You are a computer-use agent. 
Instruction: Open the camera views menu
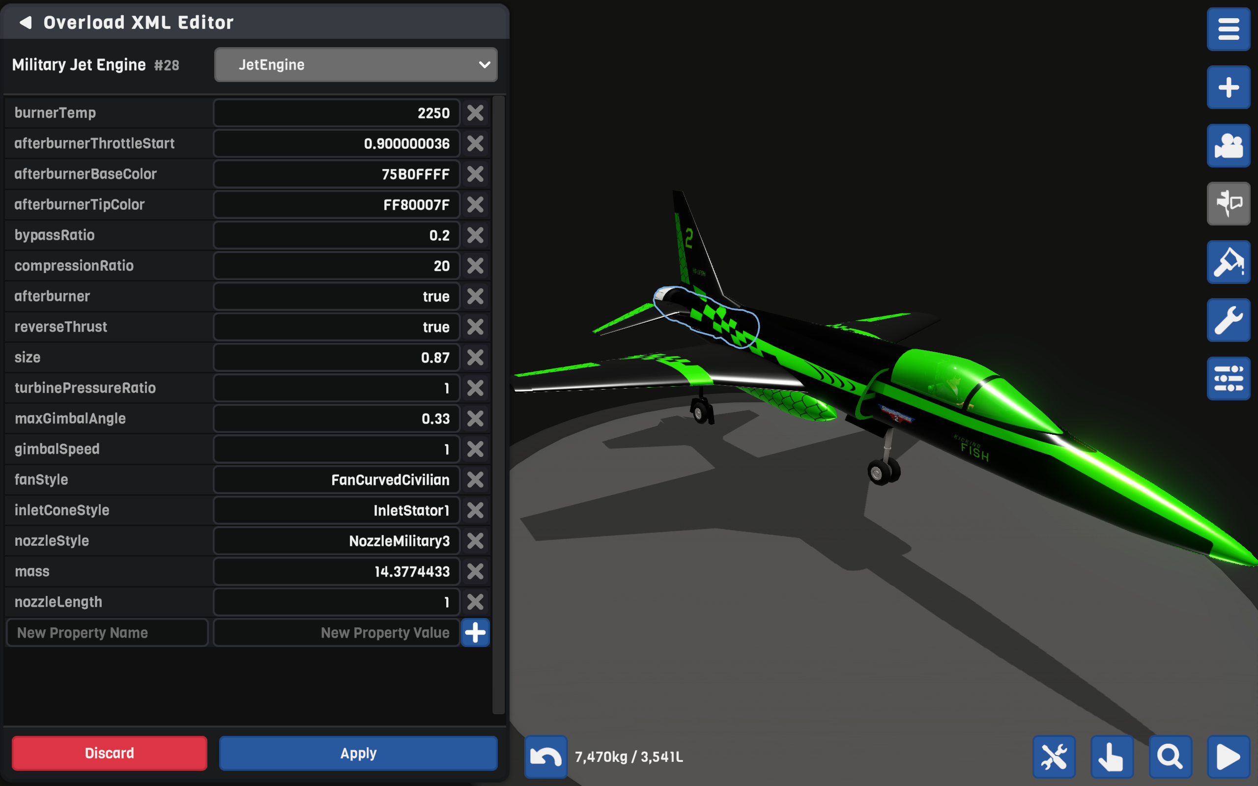[1229, 145]
